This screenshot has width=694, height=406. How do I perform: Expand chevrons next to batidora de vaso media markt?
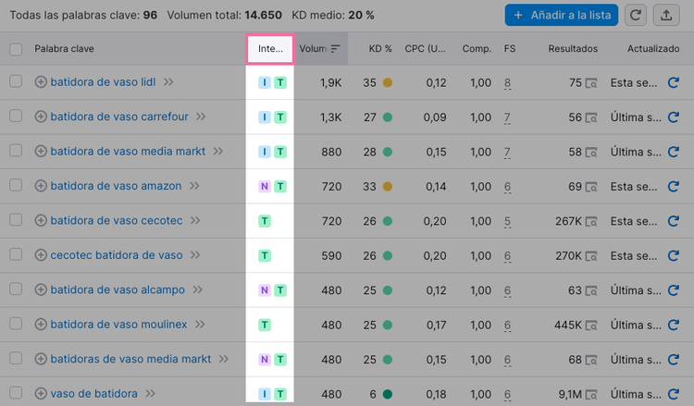217,152
